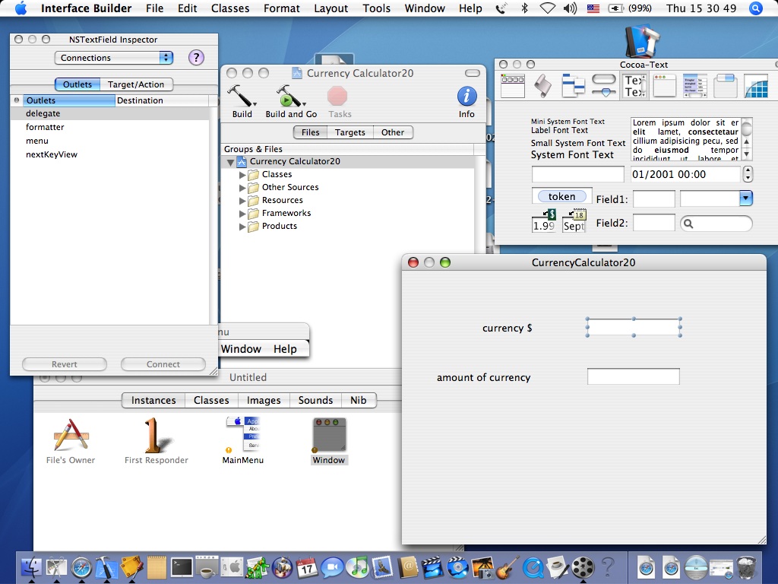This screenshot has width=778, height=584.
Task: Click the Build and Go icon
Action: [291, 96]
